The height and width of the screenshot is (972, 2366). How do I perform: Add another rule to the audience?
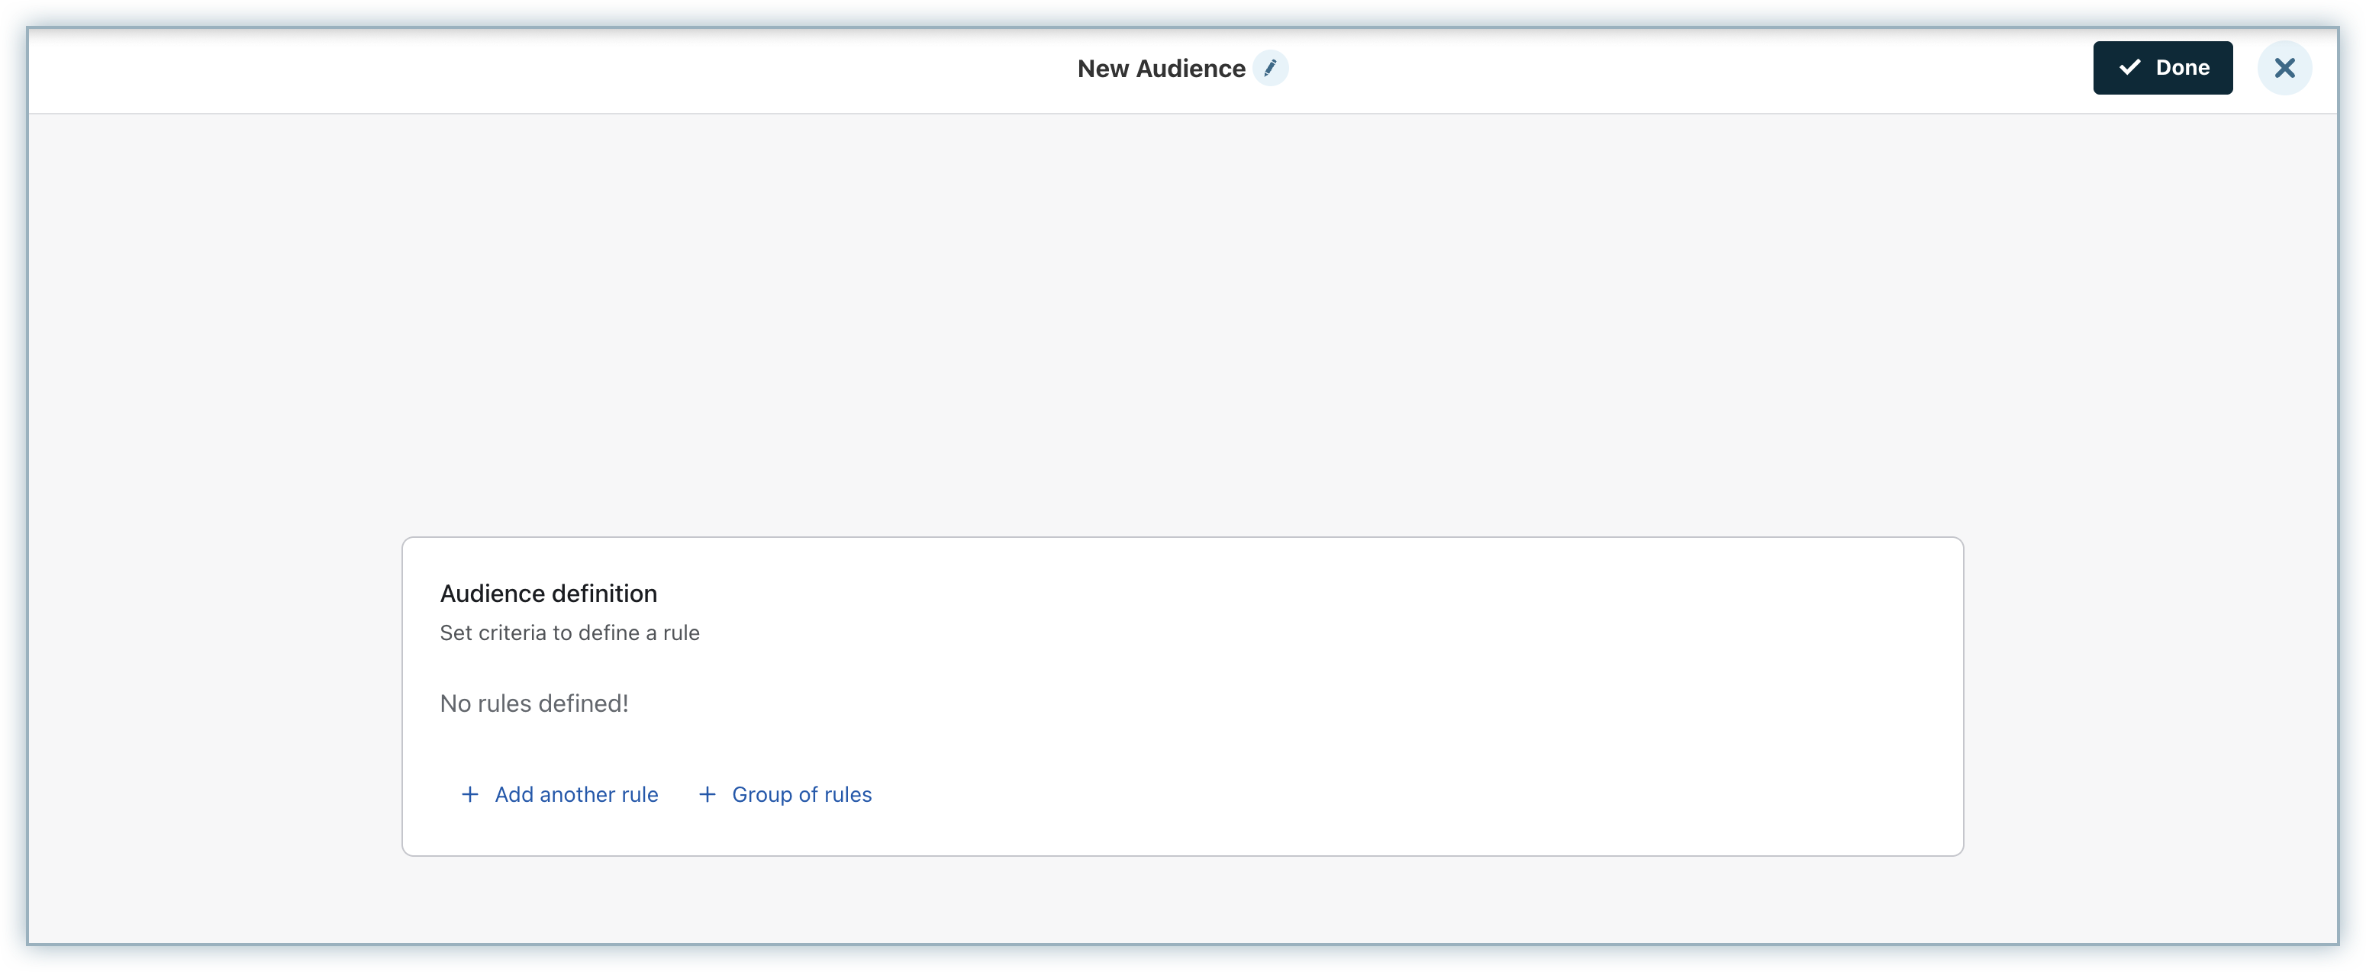[576, 794]
